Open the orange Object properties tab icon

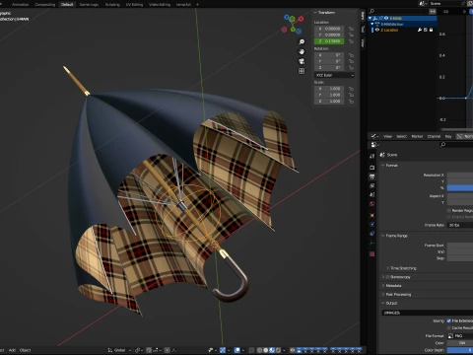(x=372, y=215)
